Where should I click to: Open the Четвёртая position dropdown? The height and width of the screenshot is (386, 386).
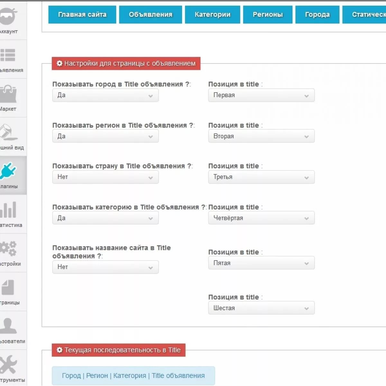point(261,218)
